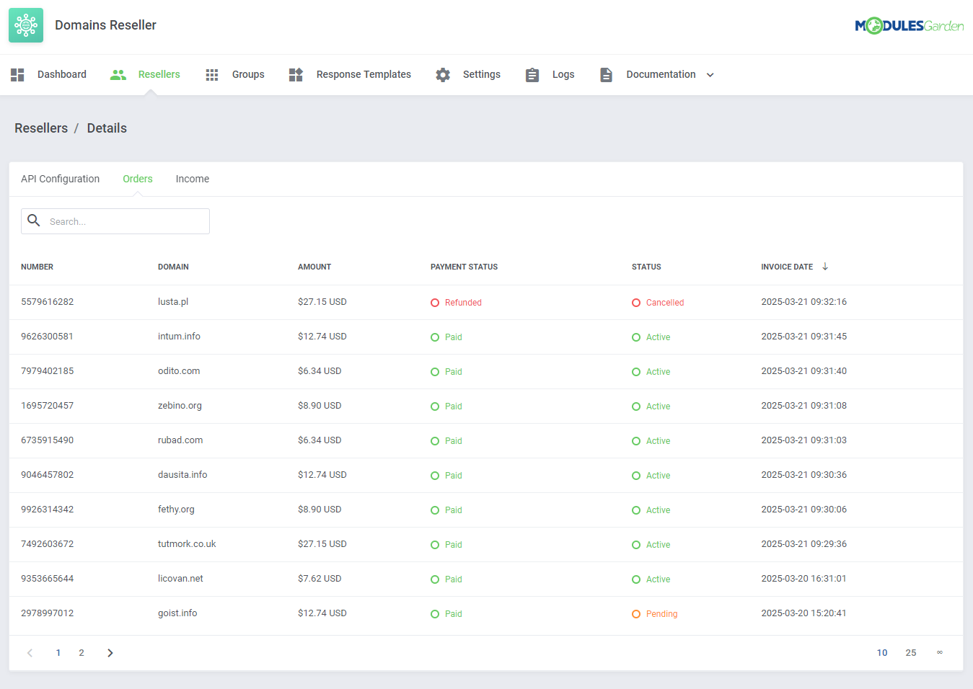The width and height of the screenshot is (973, 689).
Task: Open the Dashboard via its grid icon
Action: [x=17, y=74]
